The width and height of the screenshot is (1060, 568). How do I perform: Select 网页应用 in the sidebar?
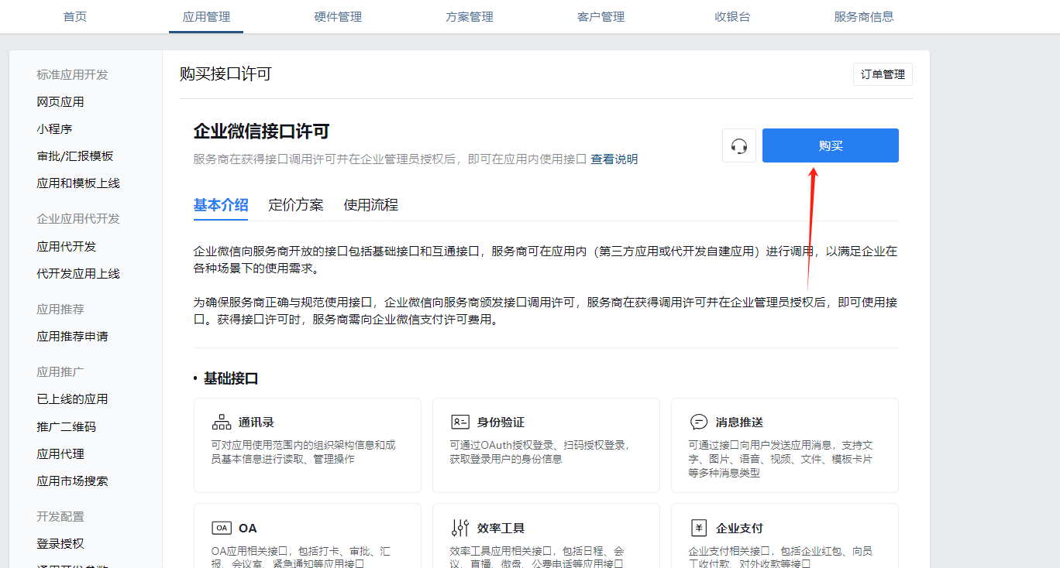coord(60,102)
